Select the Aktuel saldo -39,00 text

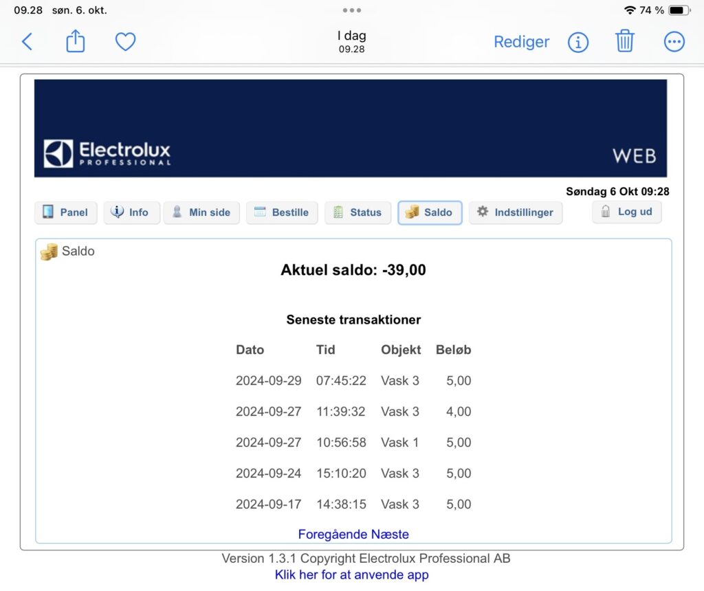coord(353,269)
